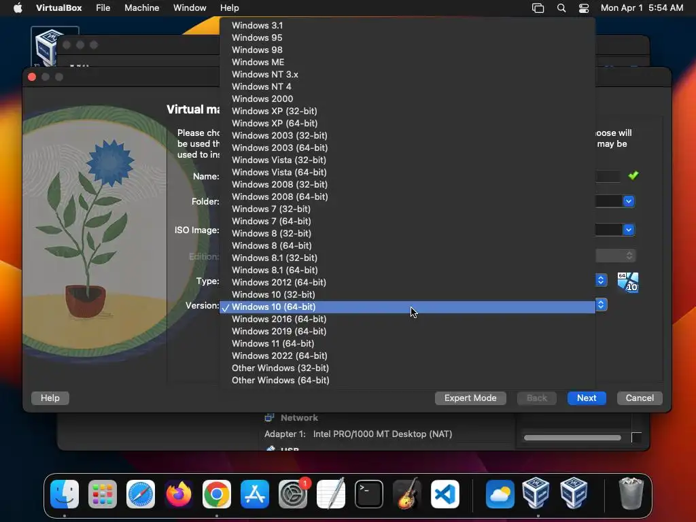Screen dimensions: 696x522
Task: Select Windows 2022 (64-bit) entry
Action: pos(407,356)
